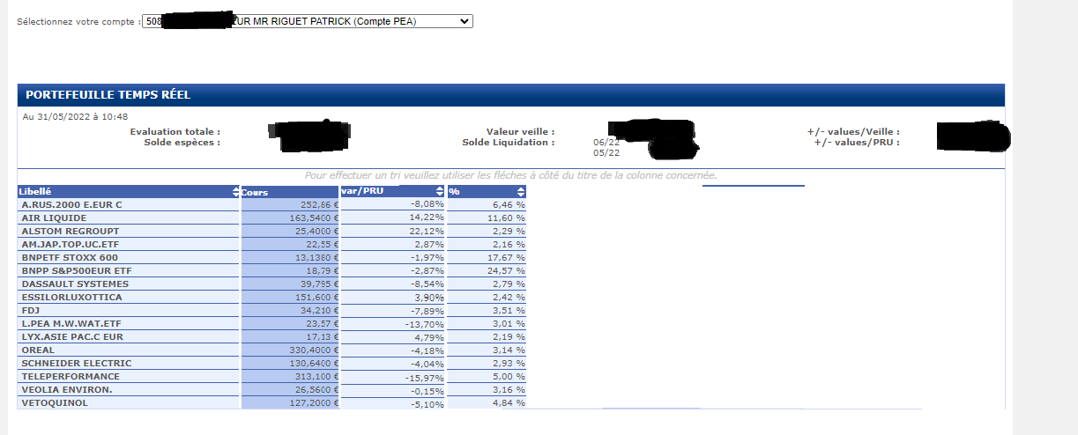Select the BNPP S&P500EUR ETF row label
The image size is (1078, 435).
[x=76, y=270]
